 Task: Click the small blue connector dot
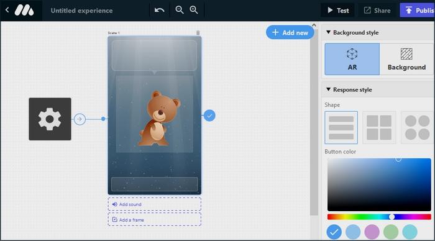click(103, 119)
